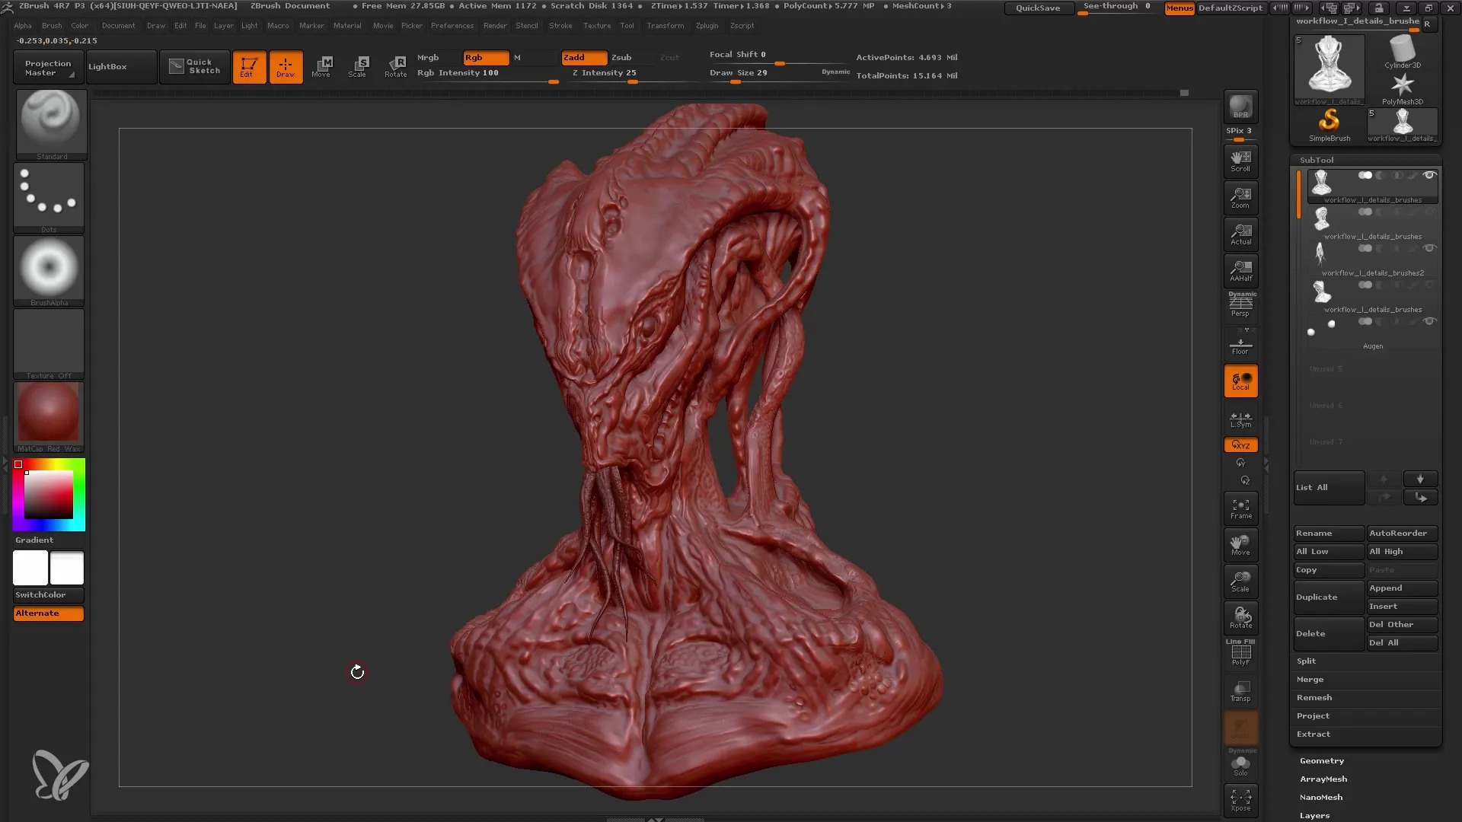The height and width of the screenshot is (822, 1462).
Task: Toggle Transp transparency mode
Action: tap(1240, 691)
